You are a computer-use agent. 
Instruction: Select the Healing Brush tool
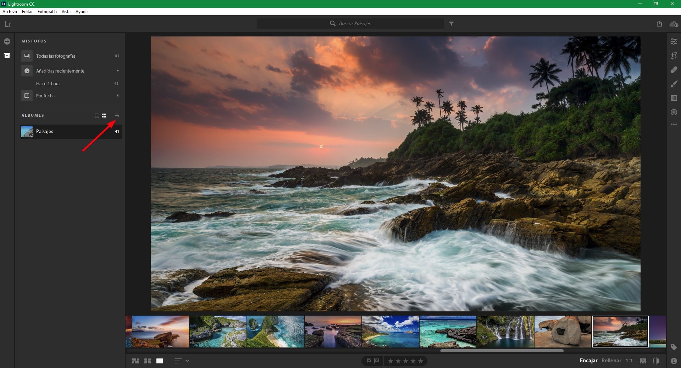(x=674, y=70)
